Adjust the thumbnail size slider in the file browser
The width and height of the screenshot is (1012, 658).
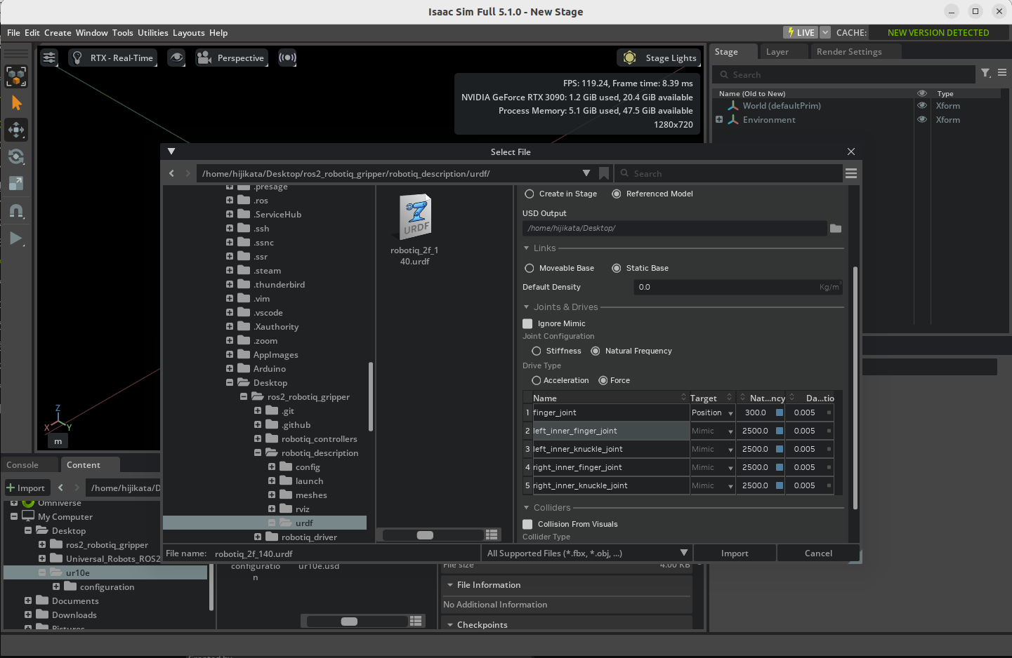426,535
